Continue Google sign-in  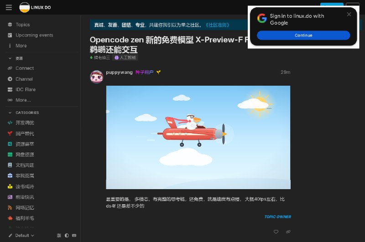[x=303, y=36]
